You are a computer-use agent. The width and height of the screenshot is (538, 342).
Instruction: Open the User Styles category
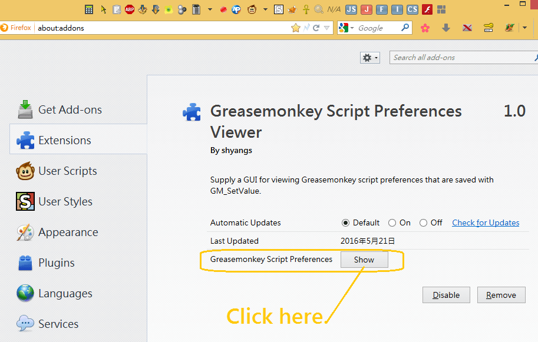point(78,201)
